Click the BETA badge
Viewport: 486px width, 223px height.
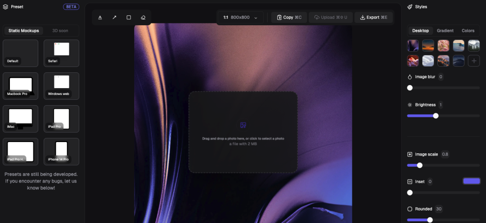click(71, 7)
